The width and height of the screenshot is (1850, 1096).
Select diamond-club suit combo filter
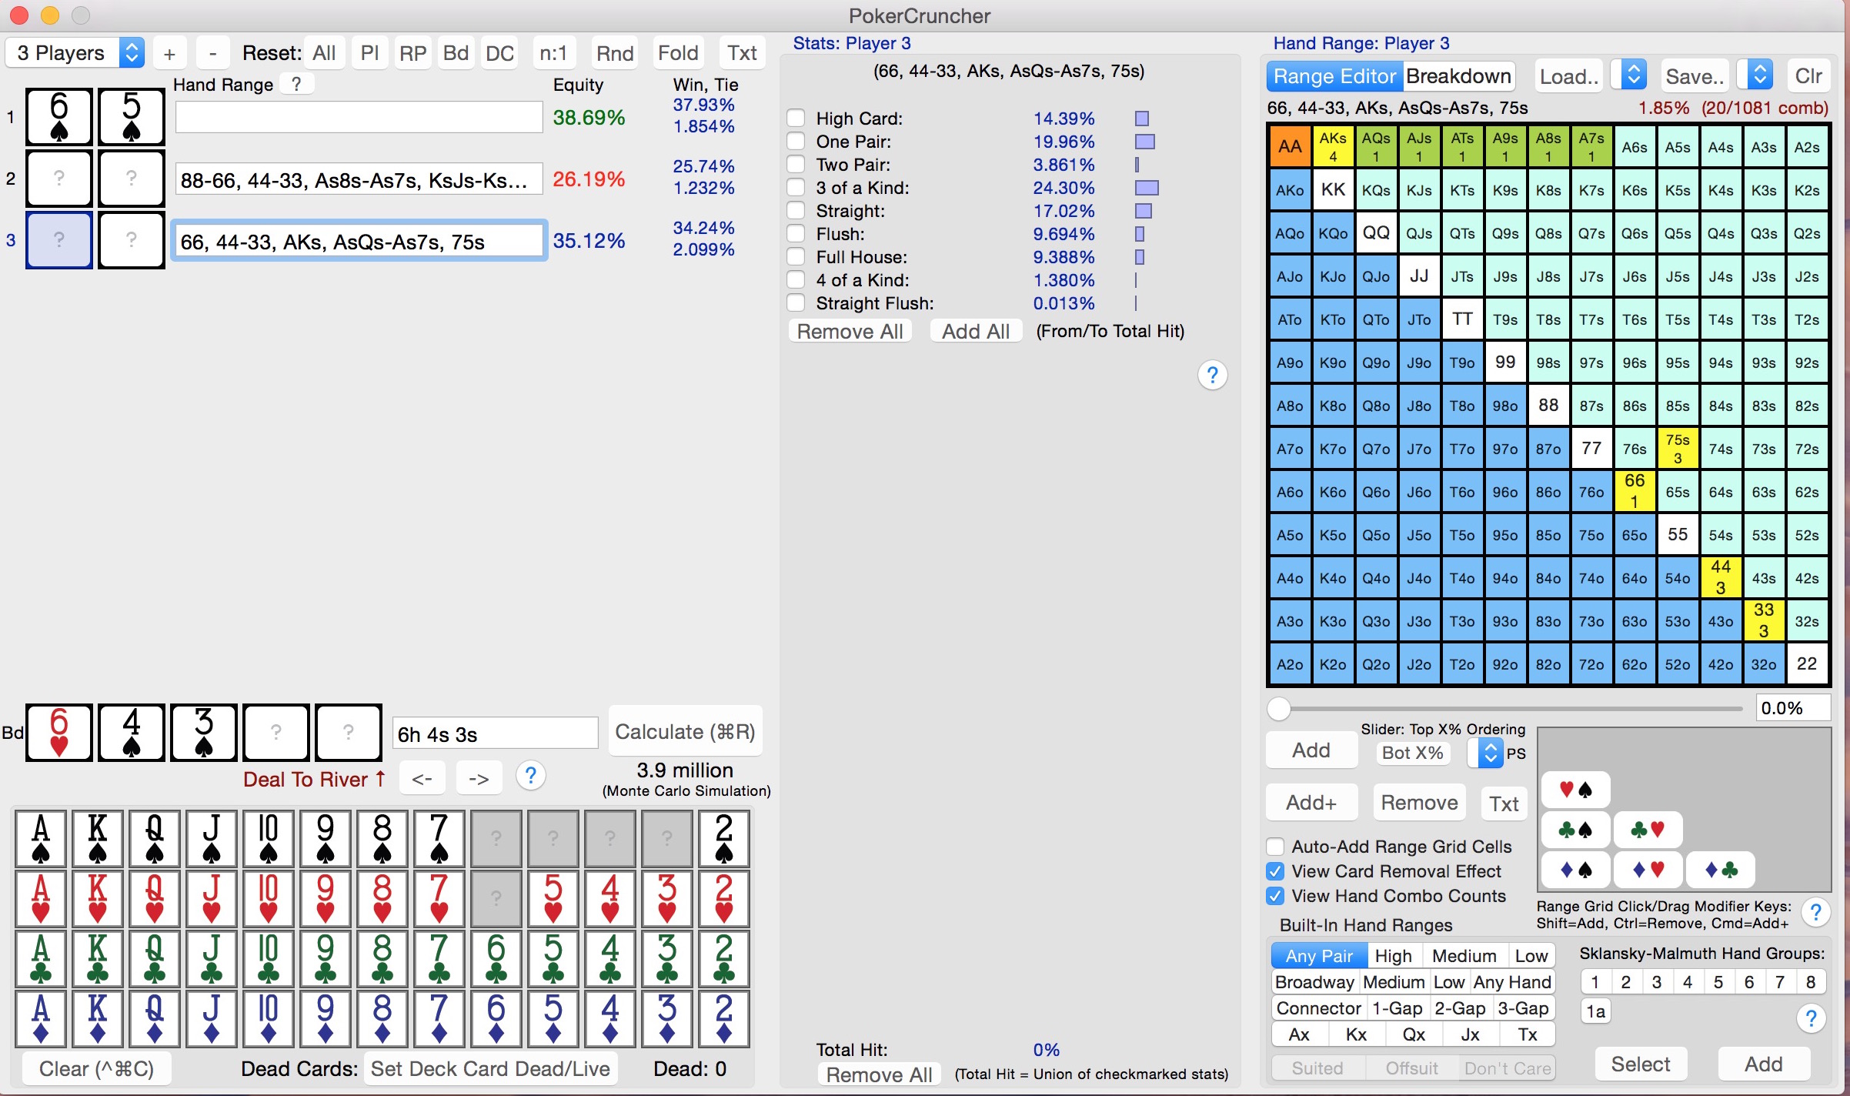[x=1720, y=870]
